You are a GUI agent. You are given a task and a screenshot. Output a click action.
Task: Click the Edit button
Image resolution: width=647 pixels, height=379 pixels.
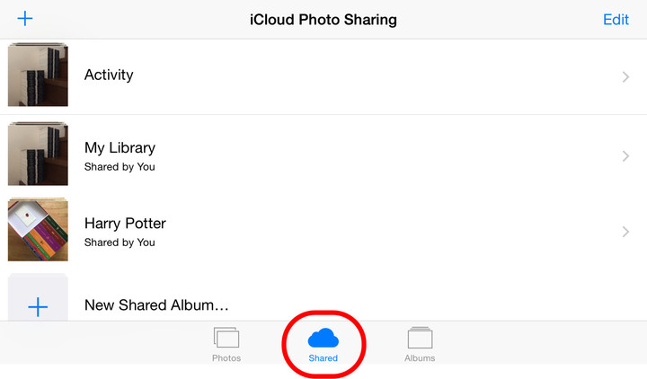[x=616, y=20]
